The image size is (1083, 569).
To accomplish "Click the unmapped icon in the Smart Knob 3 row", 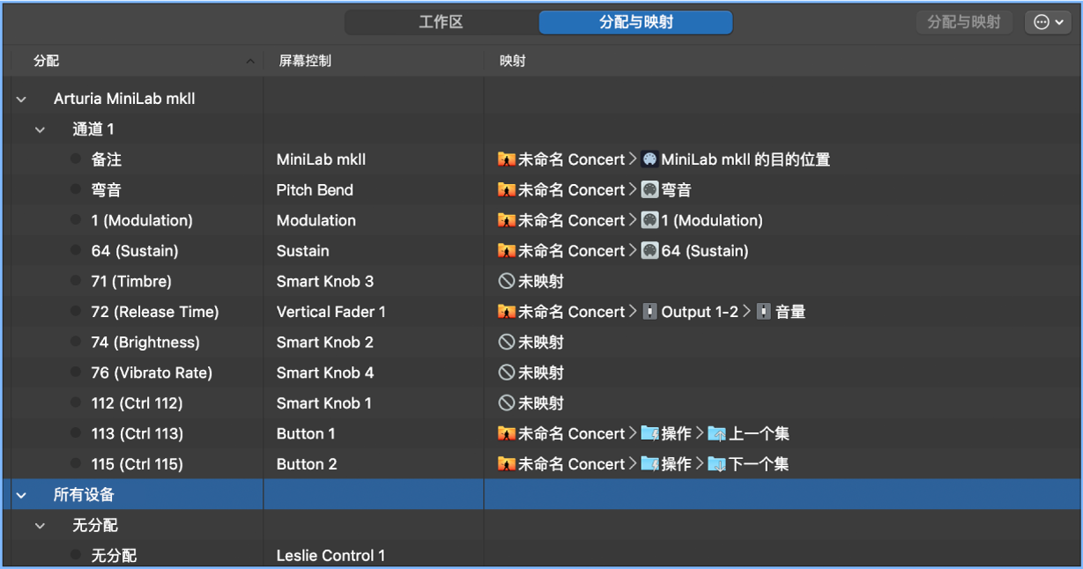I will point(506,282).
